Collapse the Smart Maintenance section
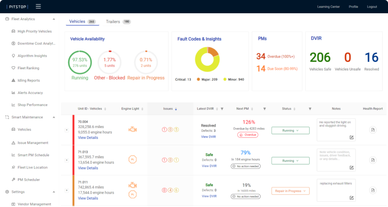Image resolution: width=388 pixels, height=207 pixels. 54,117
